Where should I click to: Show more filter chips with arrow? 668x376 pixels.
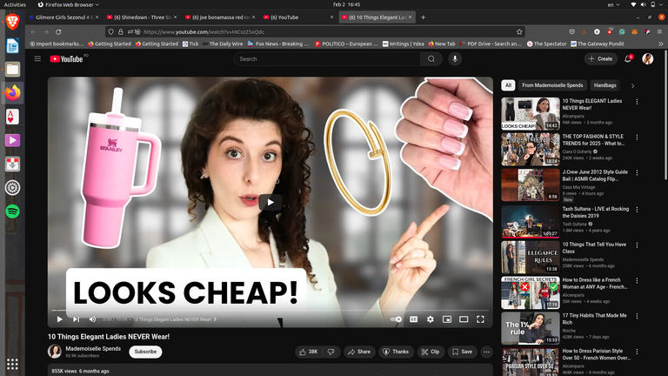[632, 85]
